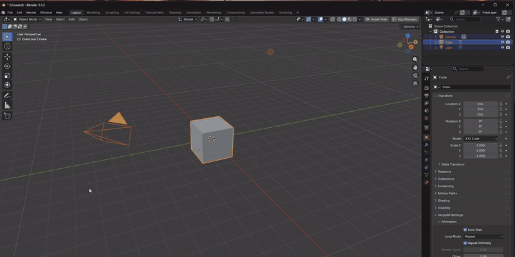Open the viewport Options dropdown
This screenshot has width=515, height=257.
(410, 26)
